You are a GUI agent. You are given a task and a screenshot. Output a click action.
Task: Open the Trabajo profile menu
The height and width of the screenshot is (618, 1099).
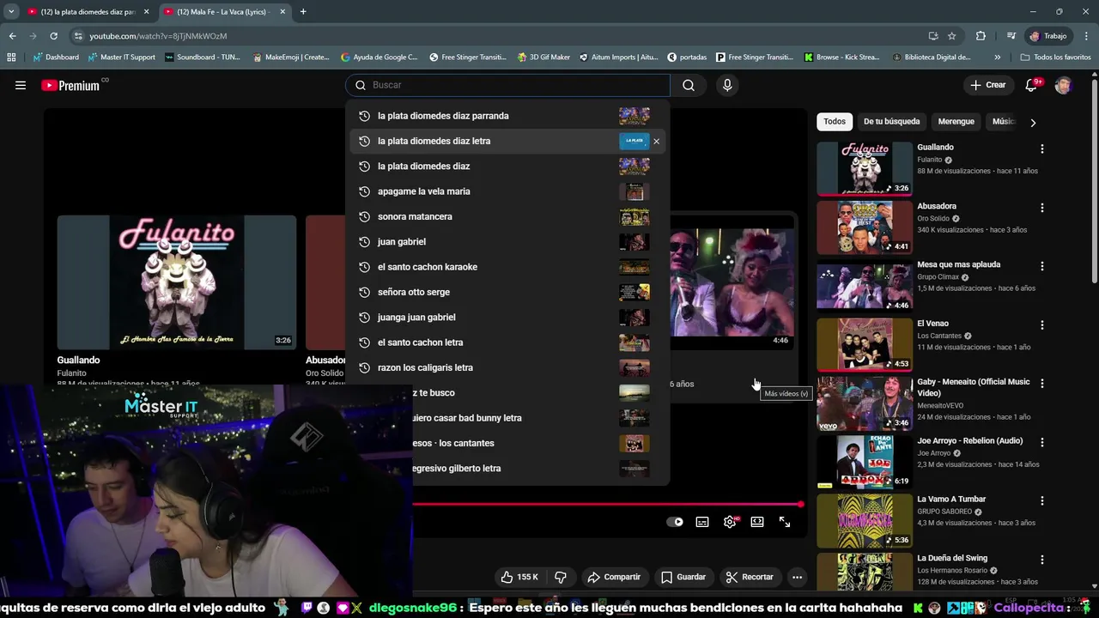(x=1048, y=36)
